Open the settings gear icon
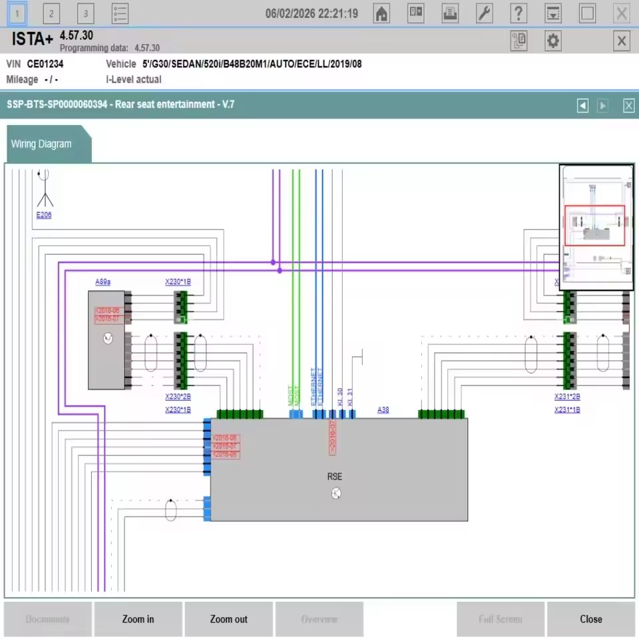The height and width of the screenshot is (639, 639). coord(553,41)
